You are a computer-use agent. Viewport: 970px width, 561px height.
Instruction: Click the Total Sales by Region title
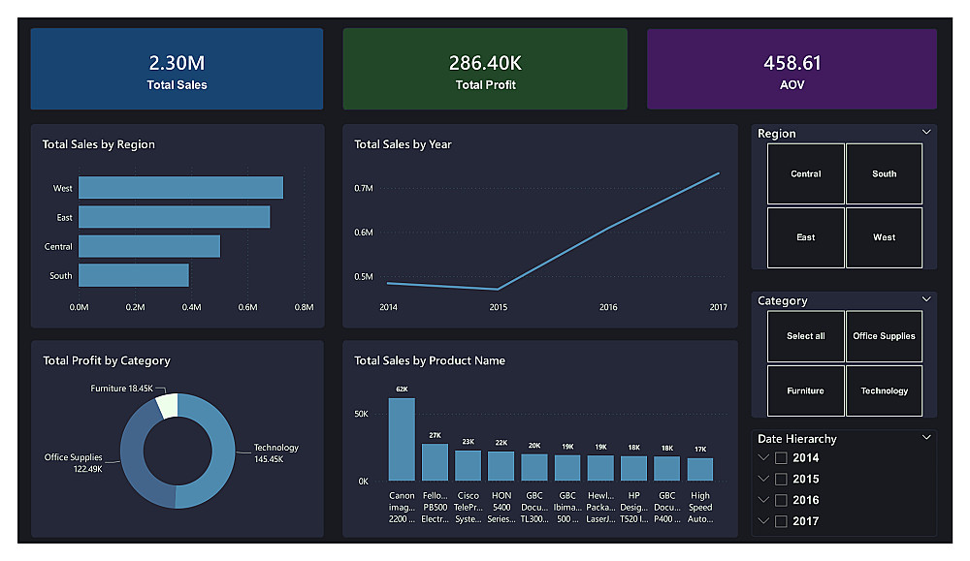(x=98, y=144)
